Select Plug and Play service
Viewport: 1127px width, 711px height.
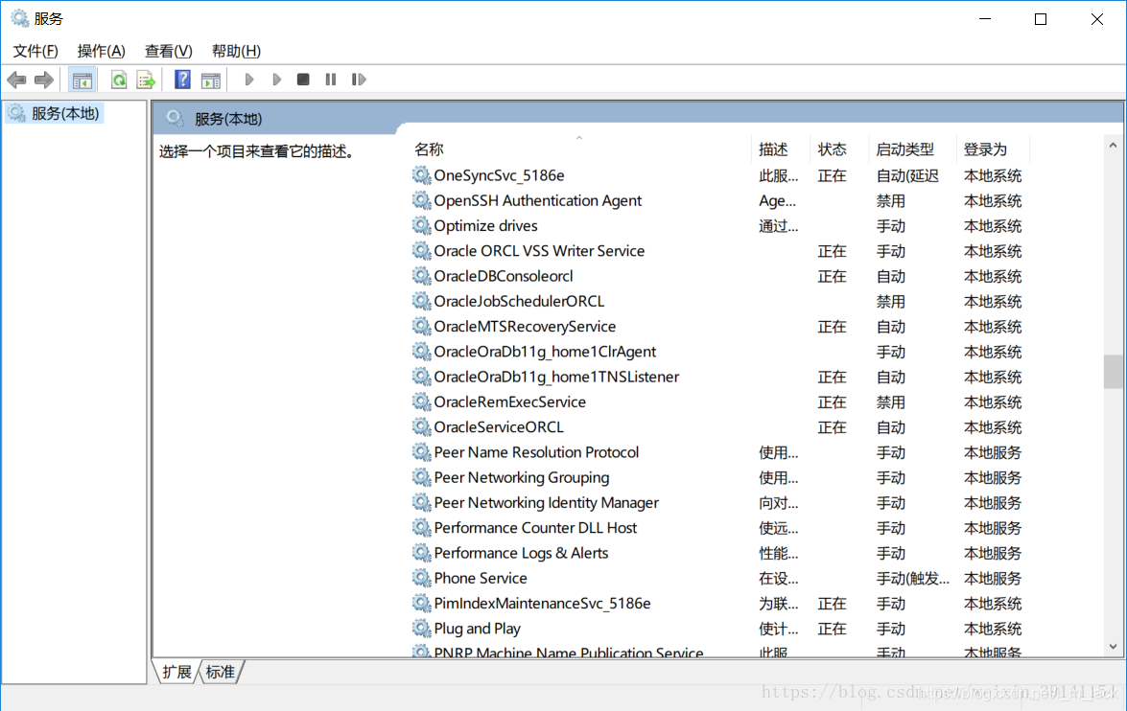(478, 628)
